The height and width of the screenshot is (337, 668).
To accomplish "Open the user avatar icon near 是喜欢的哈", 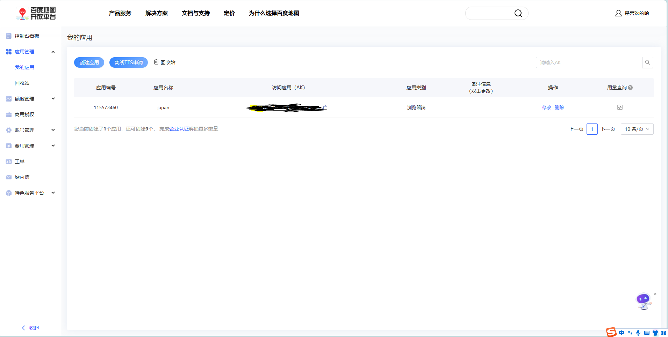I will (x=618, y=13).
